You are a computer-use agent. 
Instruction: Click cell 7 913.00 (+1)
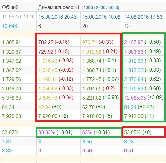click(139, 116)
